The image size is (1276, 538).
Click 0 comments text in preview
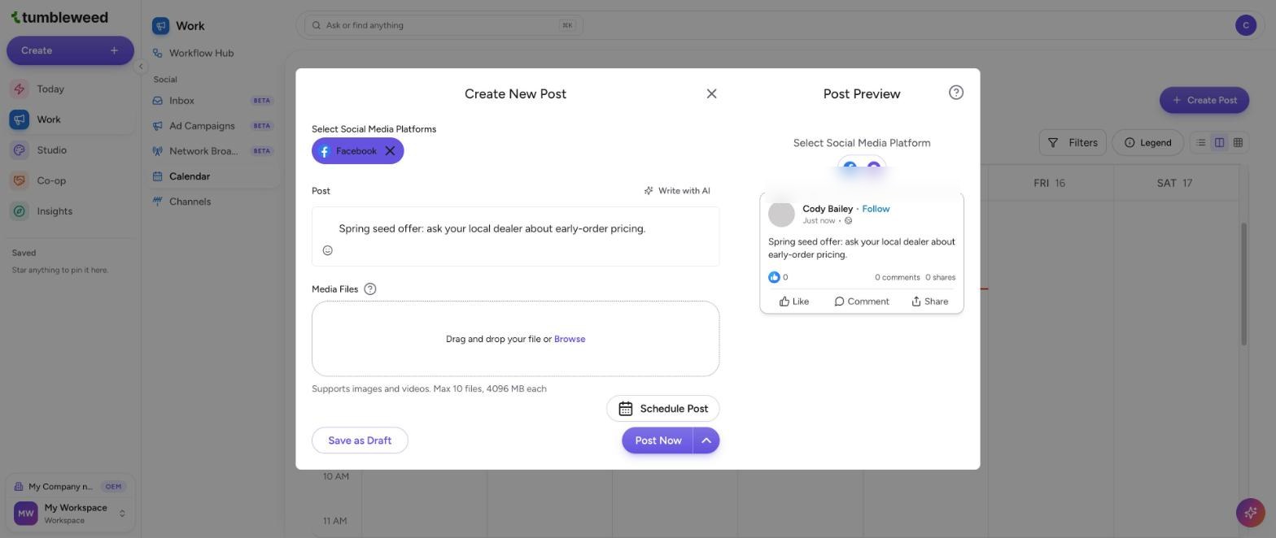(x=897, y=277)
